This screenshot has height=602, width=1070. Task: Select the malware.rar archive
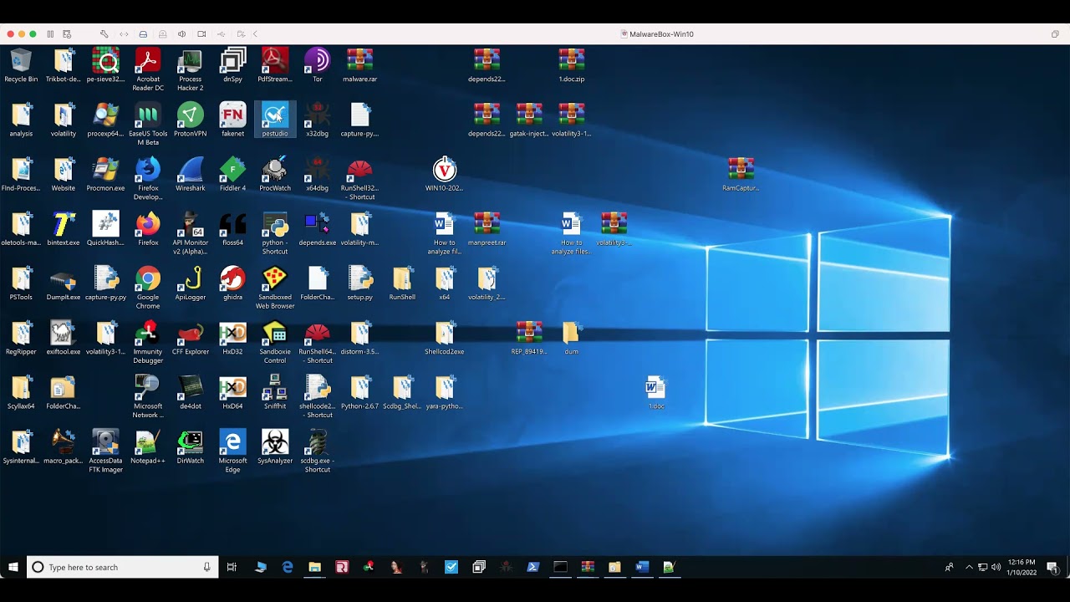(x=359, y=65)
